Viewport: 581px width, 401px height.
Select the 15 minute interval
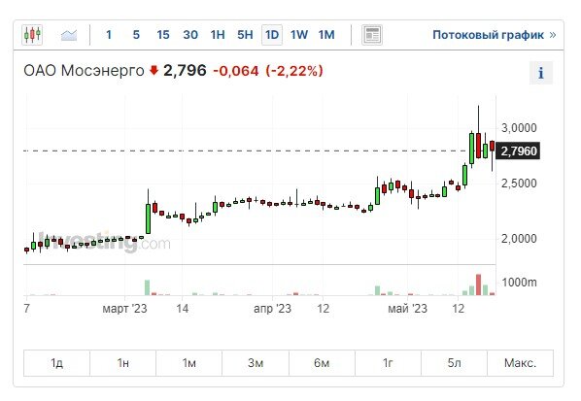(x=163, y=35)
